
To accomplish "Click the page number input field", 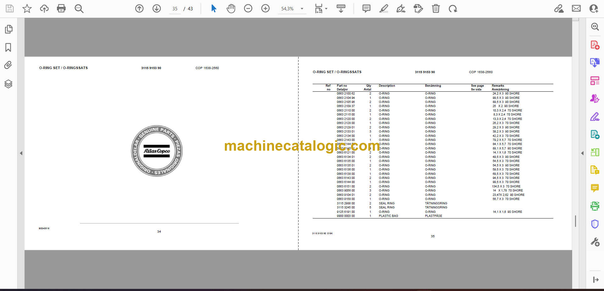I will tap(175, 9).
